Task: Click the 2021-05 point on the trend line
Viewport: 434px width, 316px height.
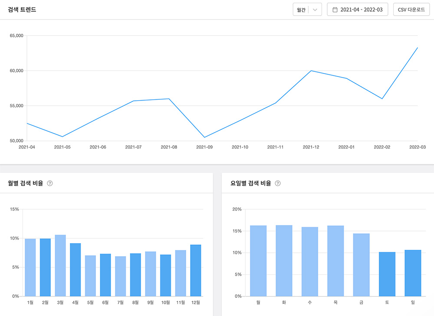Action: click(x=62, y=137)
